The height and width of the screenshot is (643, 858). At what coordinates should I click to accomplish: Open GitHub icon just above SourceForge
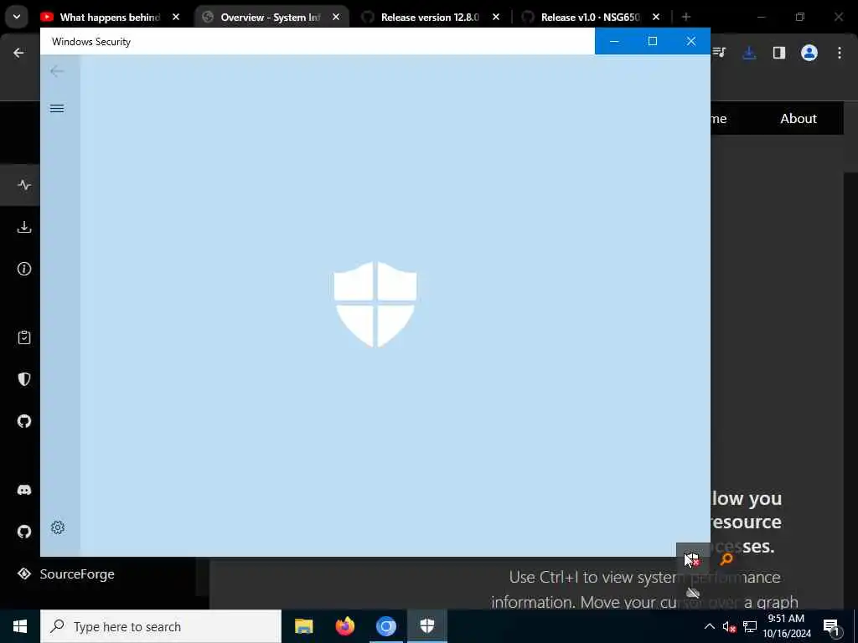[24, 532]
